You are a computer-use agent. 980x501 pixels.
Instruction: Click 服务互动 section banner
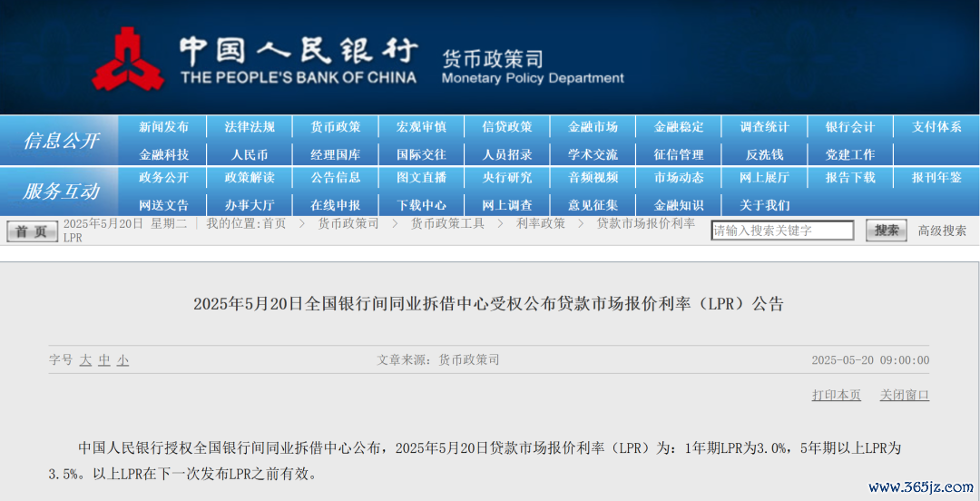(61, 192)
